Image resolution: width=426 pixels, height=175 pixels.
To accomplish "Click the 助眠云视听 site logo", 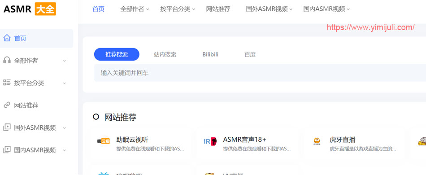I will click(104, 141).
